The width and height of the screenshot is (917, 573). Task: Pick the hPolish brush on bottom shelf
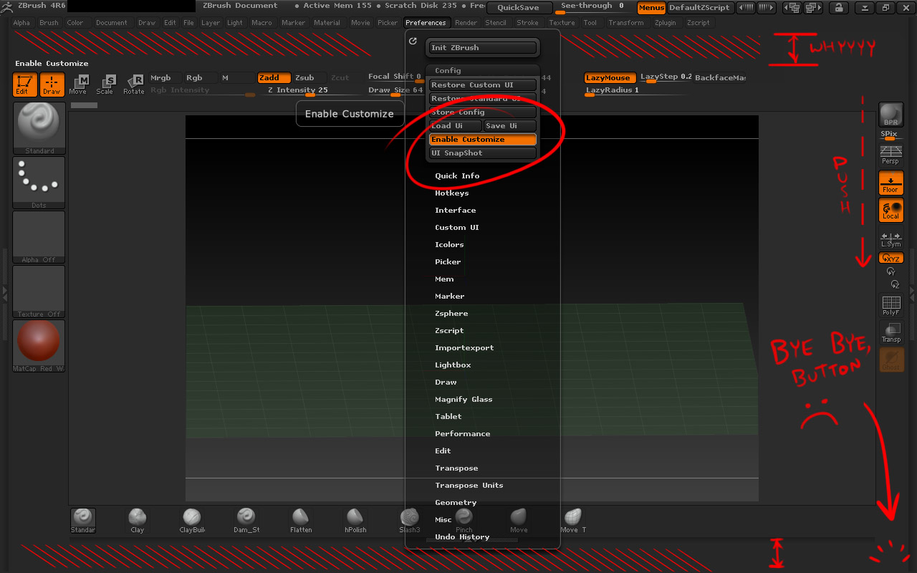(x=355, y=520)
